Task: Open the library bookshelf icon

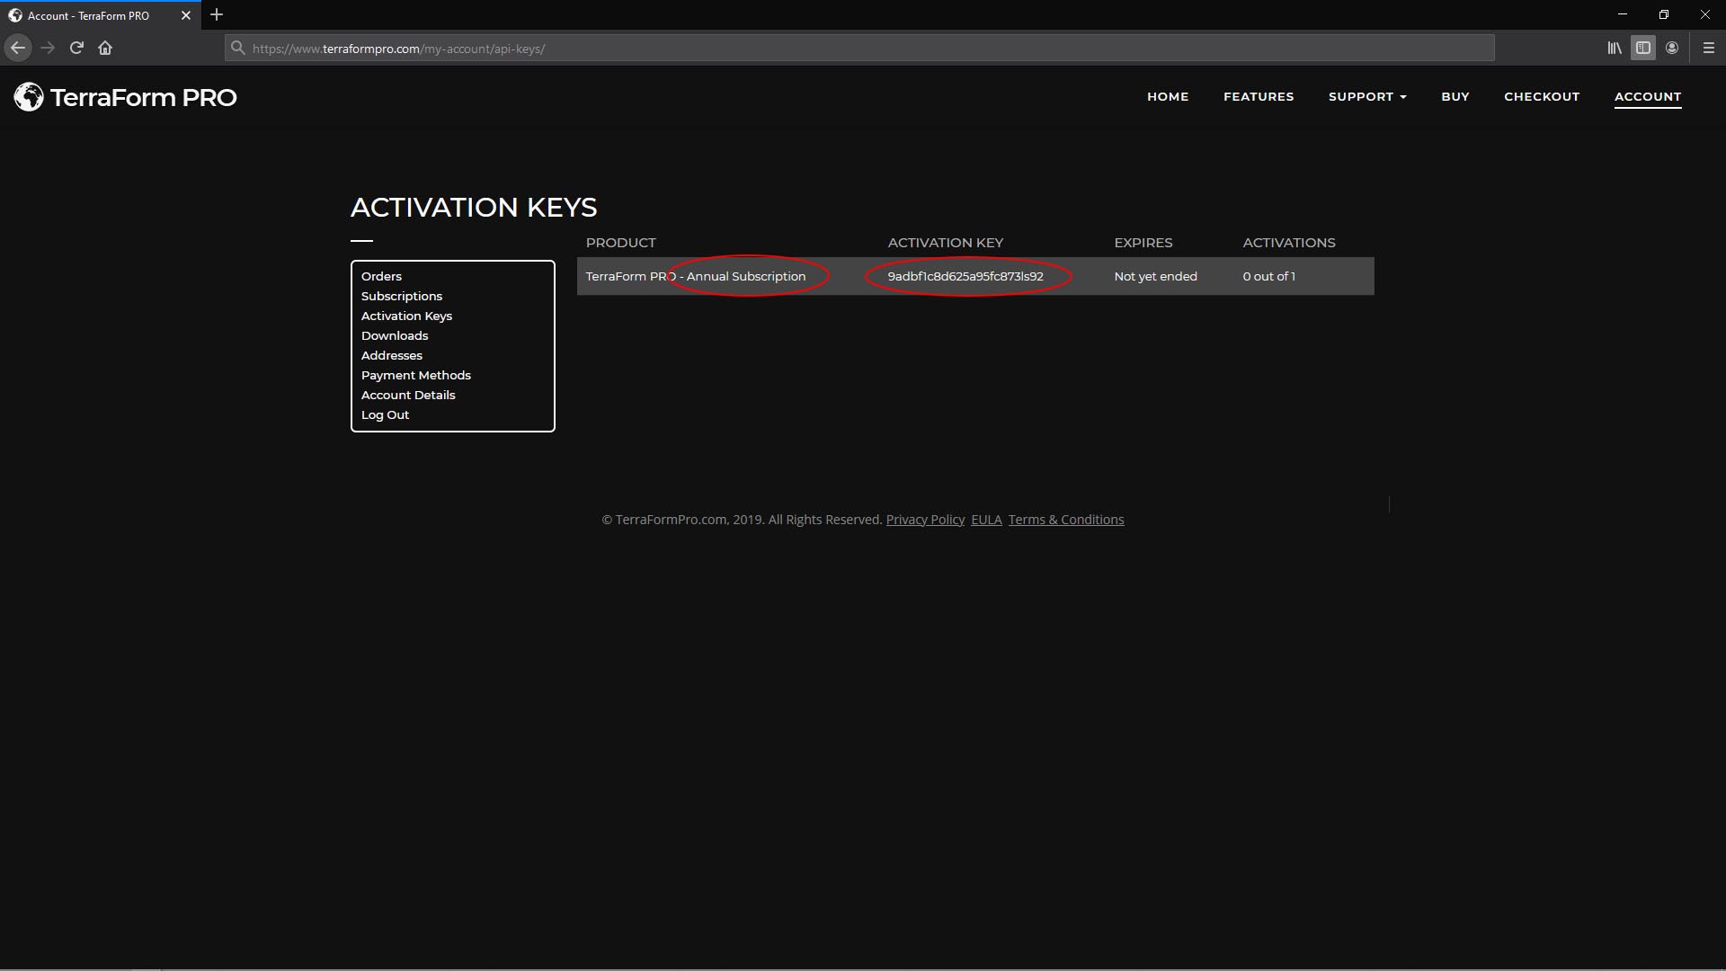Action: point(1615,48)
